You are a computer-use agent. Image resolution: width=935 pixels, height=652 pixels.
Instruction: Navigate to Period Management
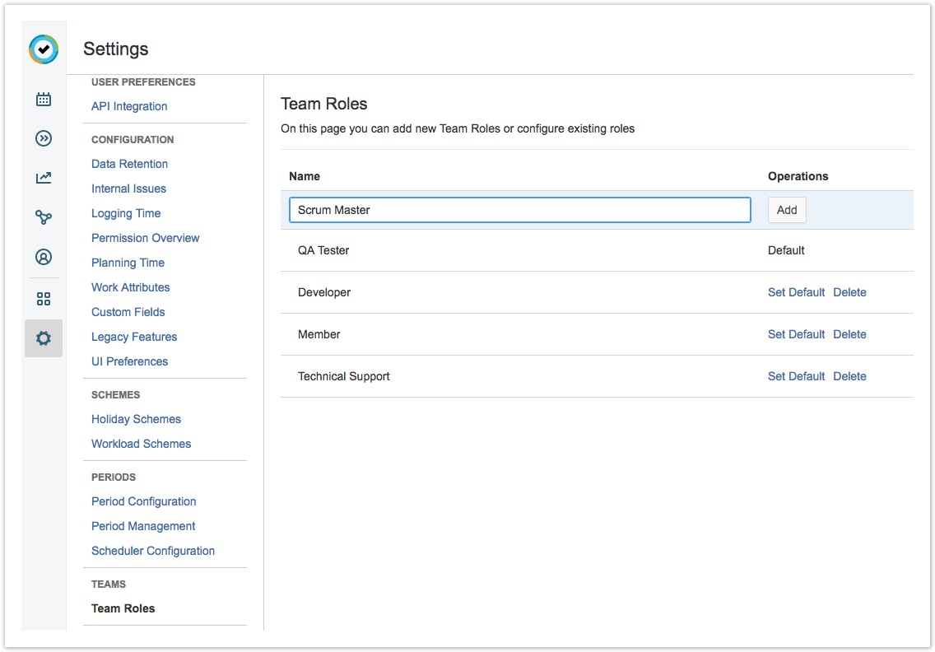[143, 526]
